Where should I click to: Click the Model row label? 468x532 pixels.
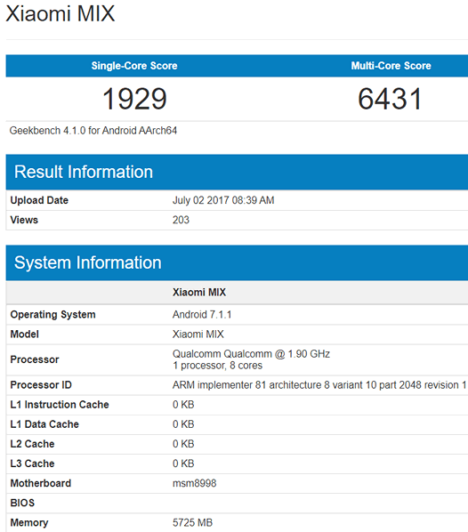pos(24,335)
